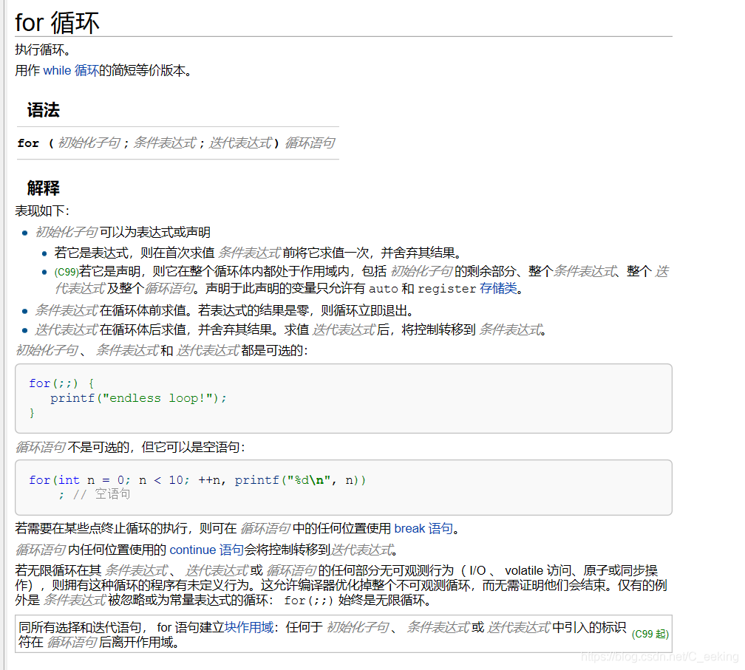Click the '表现如下:' line
This screenshot has width=745, height=670.
click(x=42, y=211)
